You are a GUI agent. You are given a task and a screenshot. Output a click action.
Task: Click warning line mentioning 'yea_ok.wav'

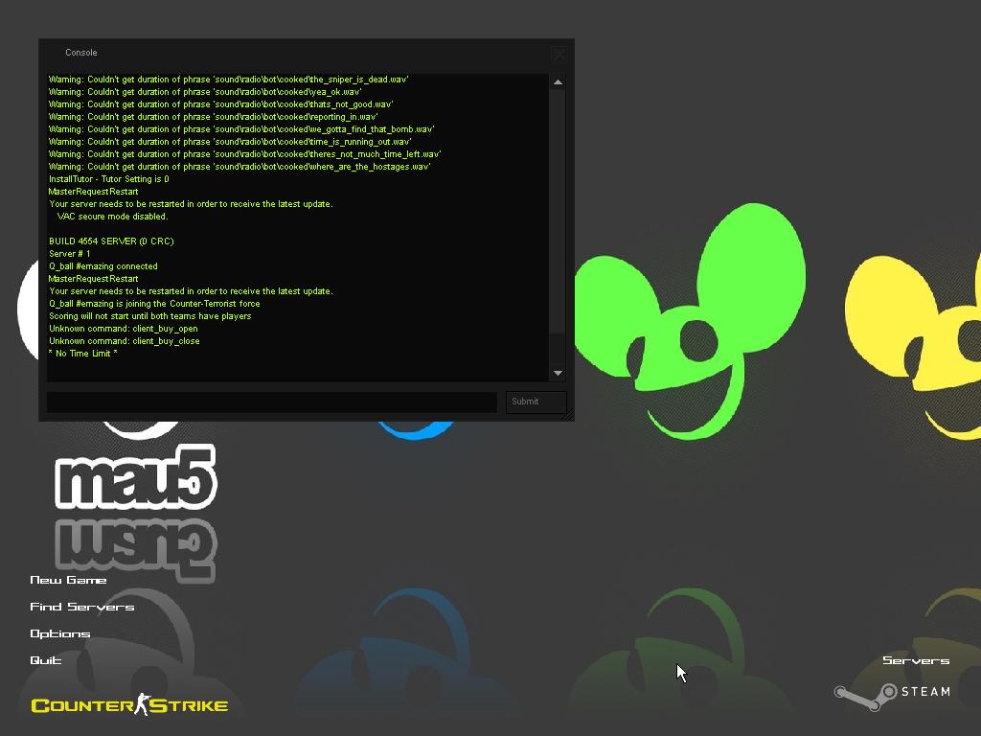coord(205,92)
